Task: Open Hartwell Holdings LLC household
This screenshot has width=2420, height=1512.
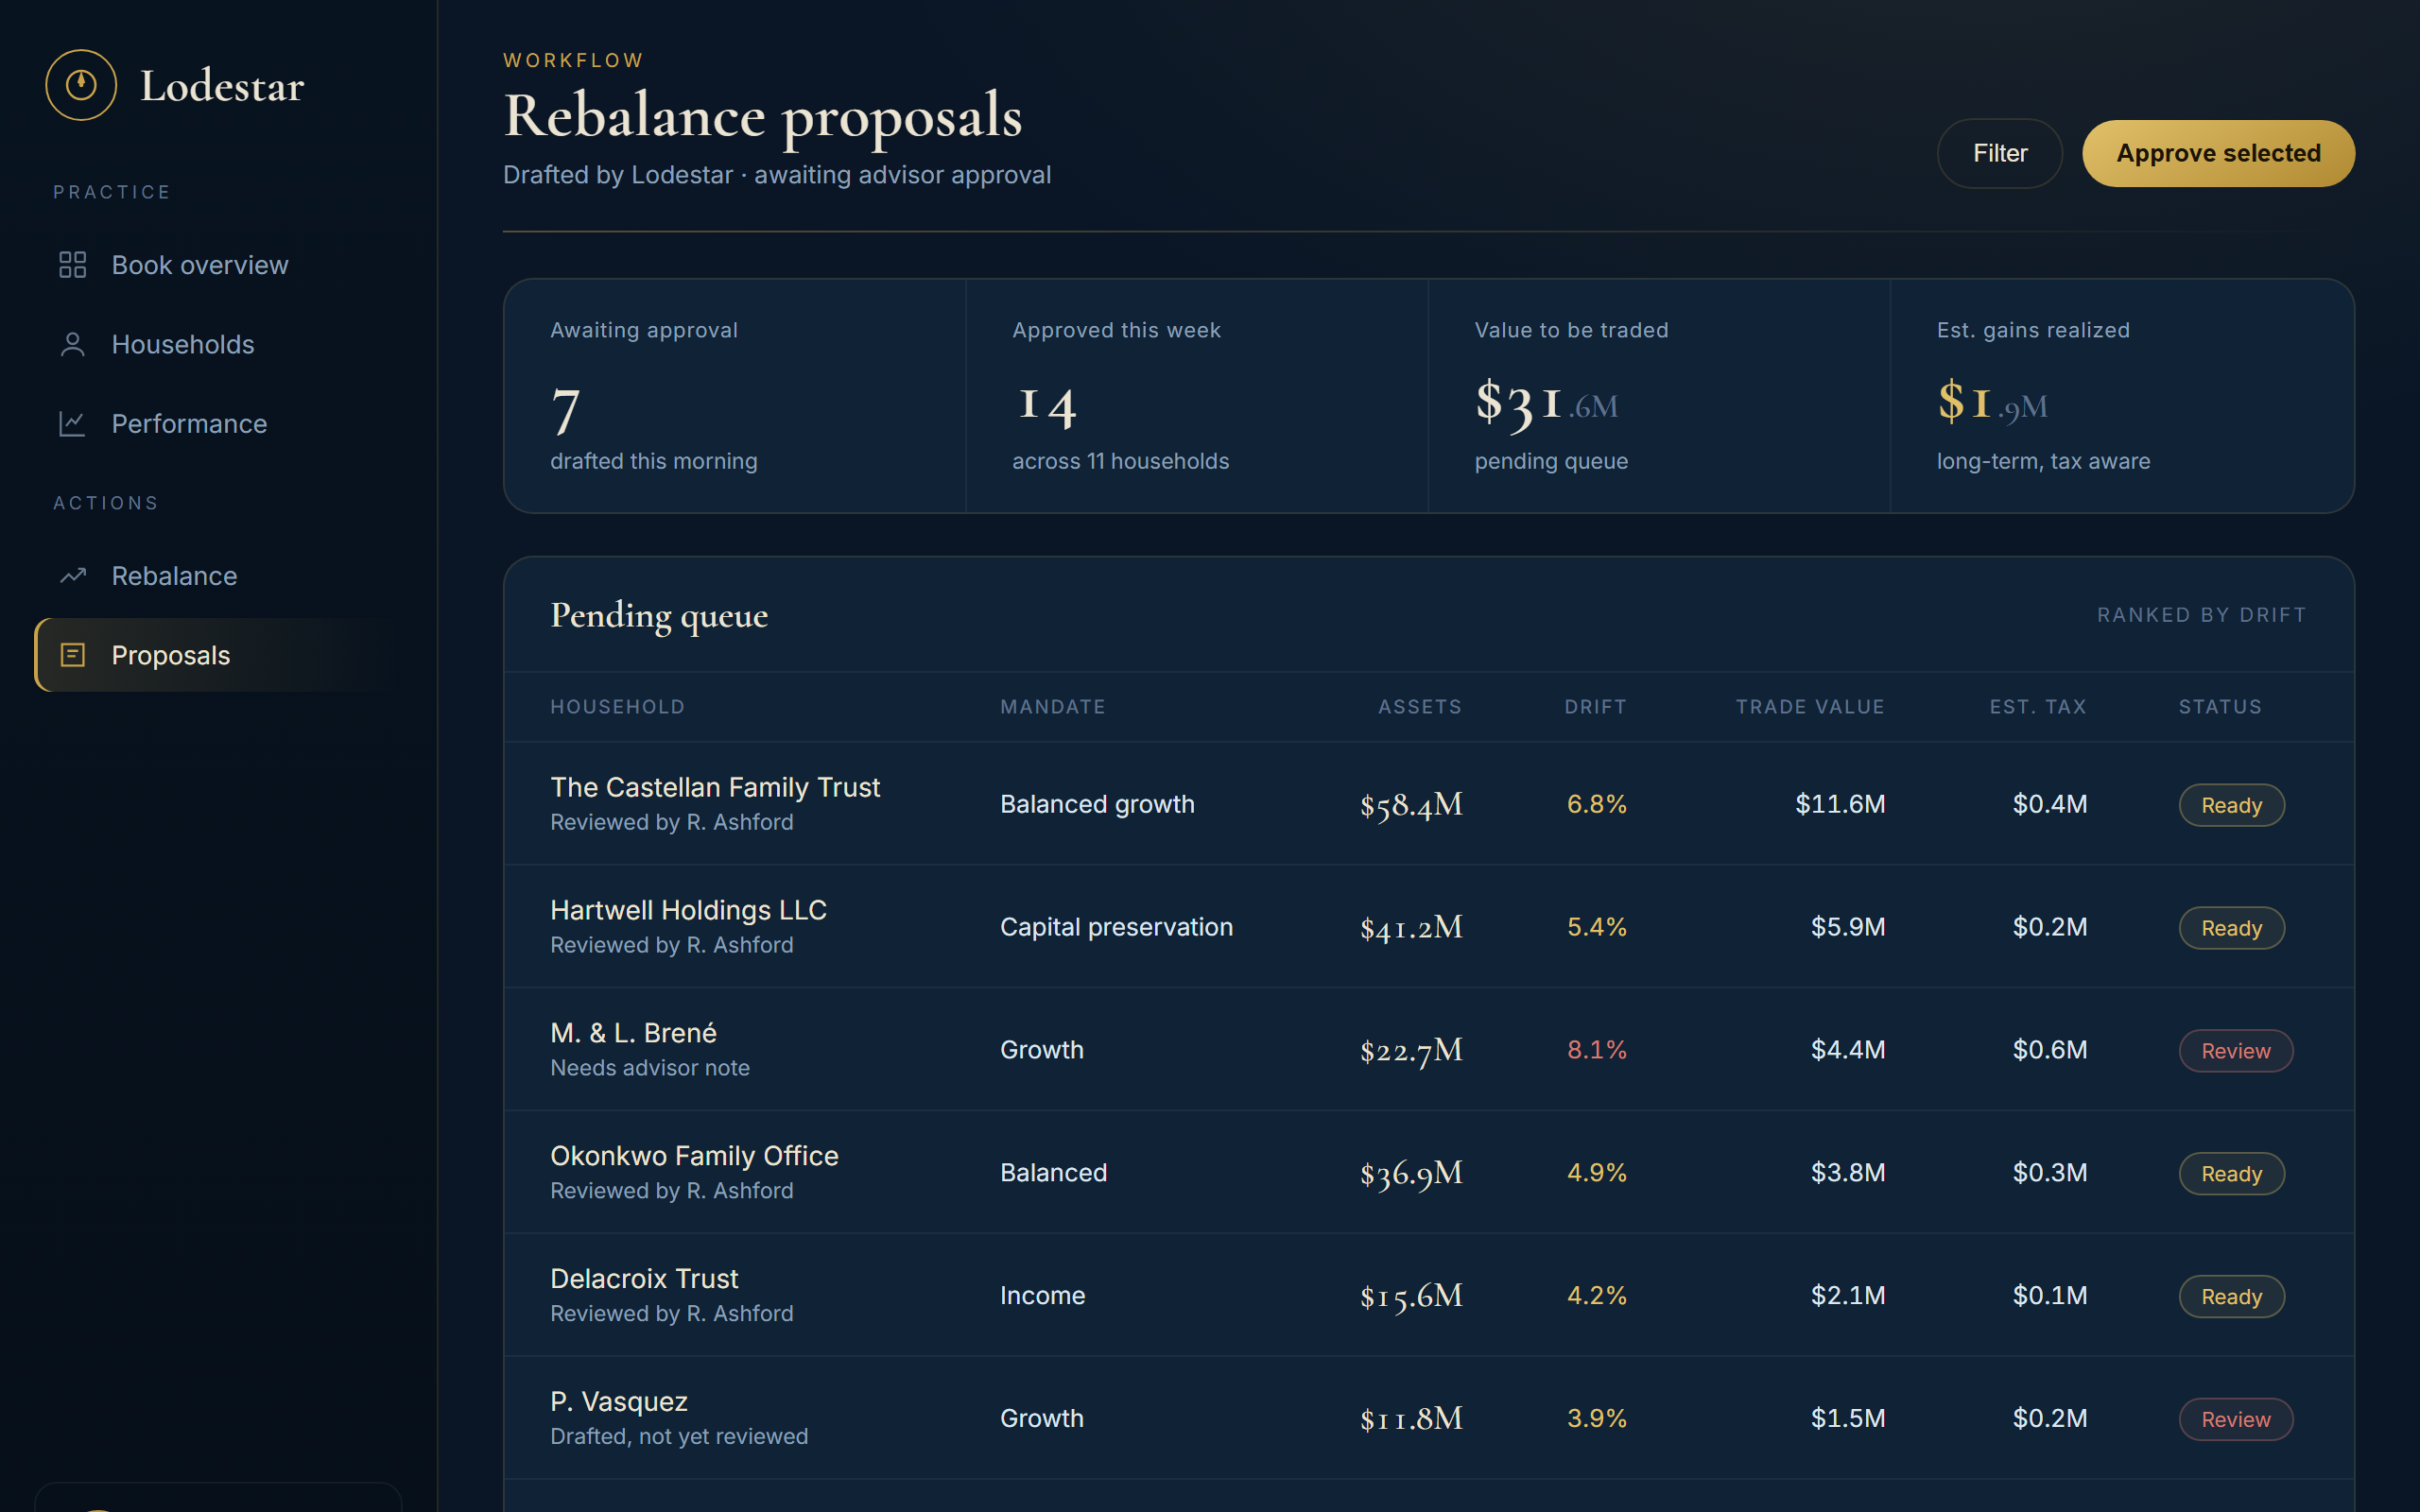Action: (688, 910)
